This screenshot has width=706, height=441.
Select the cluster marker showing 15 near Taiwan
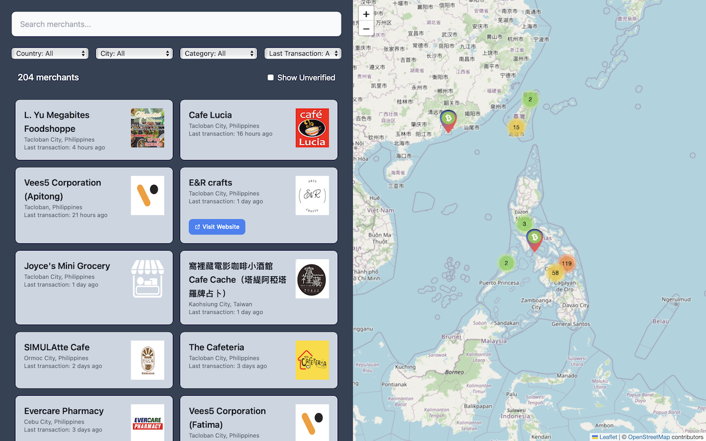click(x=516, y=127)
